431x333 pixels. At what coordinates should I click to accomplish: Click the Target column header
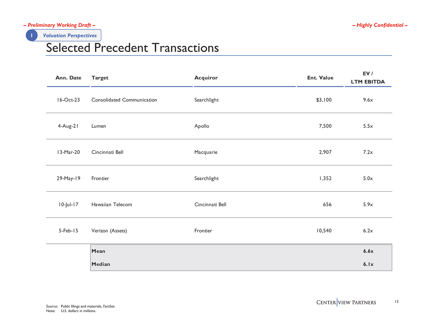tap(100, 78)
